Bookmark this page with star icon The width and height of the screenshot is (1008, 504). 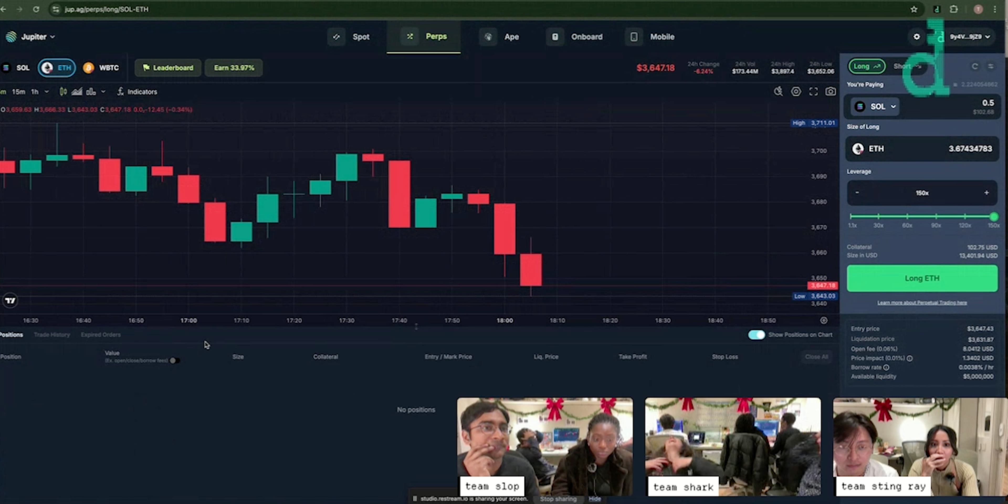[914, 9]
